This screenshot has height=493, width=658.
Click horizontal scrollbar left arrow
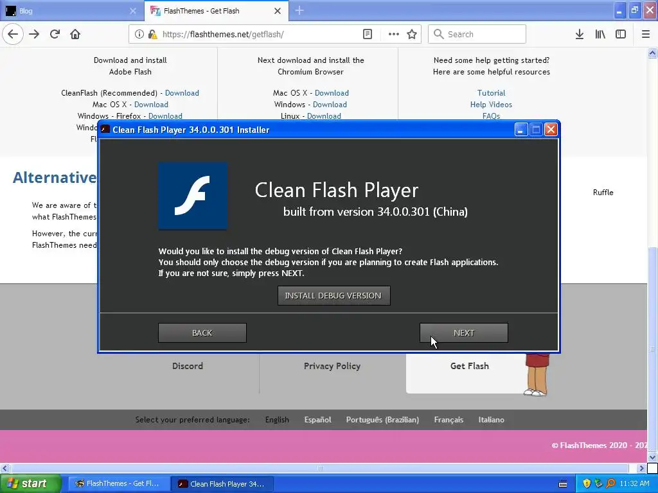(x=5, y=468)
